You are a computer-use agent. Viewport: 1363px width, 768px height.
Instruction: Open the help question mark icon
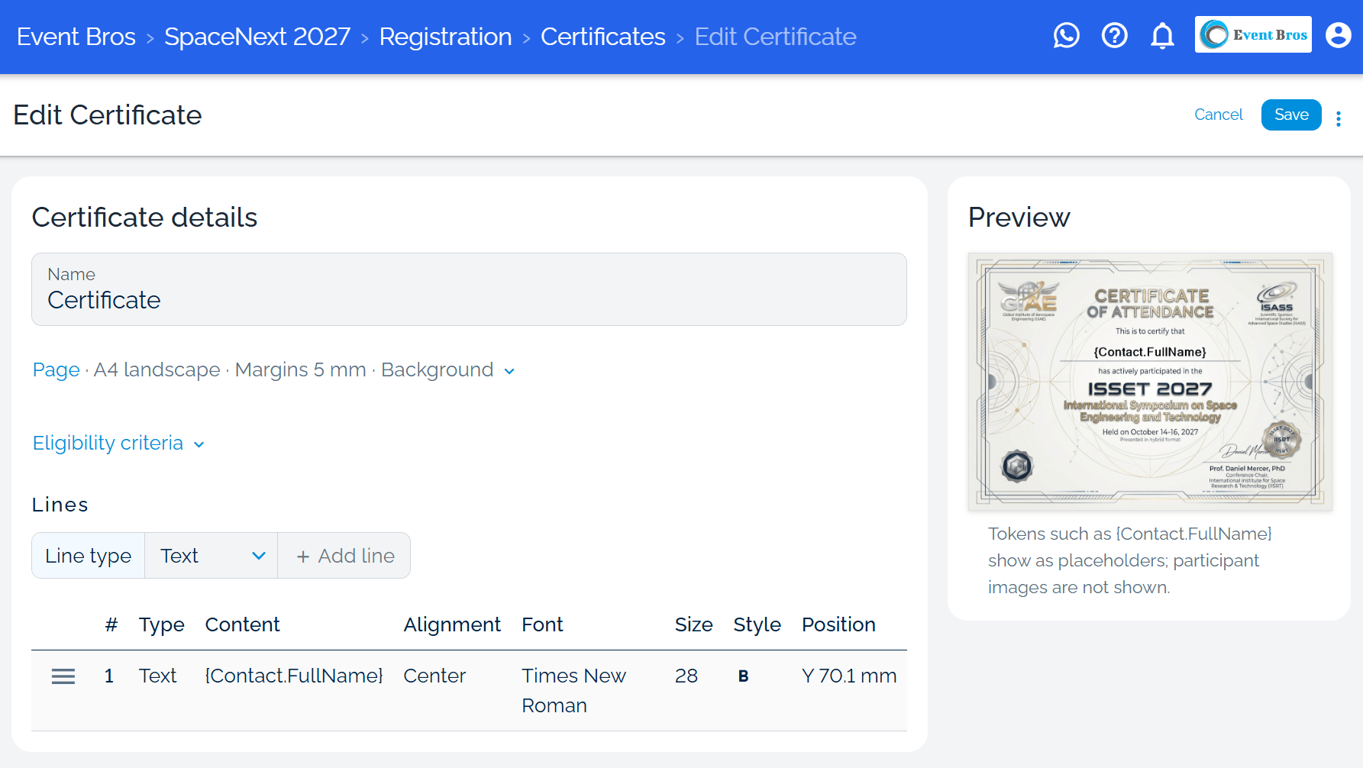click(1114, 35)
